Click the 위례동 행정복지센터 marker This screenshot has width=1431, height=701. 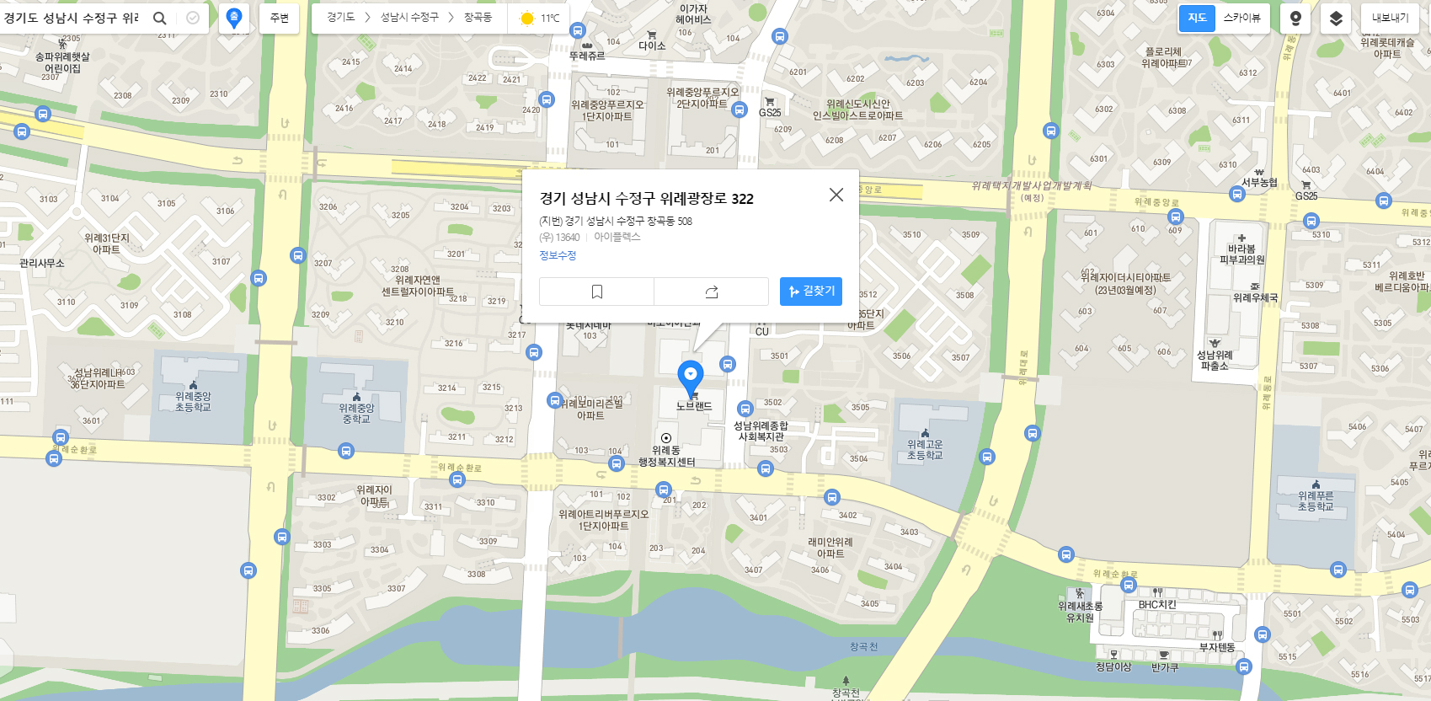point(666,438)
